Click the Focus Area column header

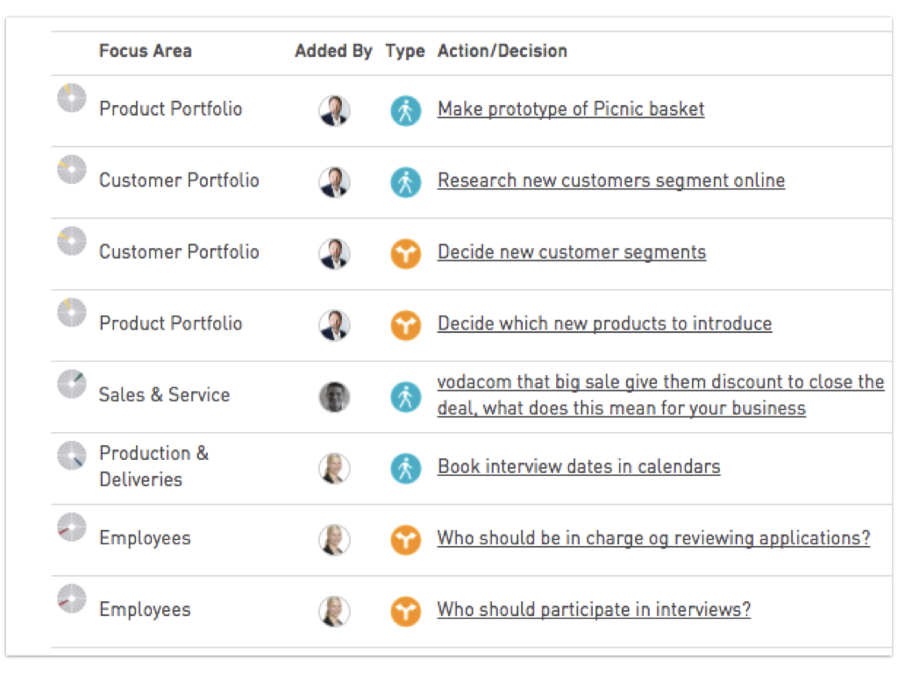tap(145, 51)
